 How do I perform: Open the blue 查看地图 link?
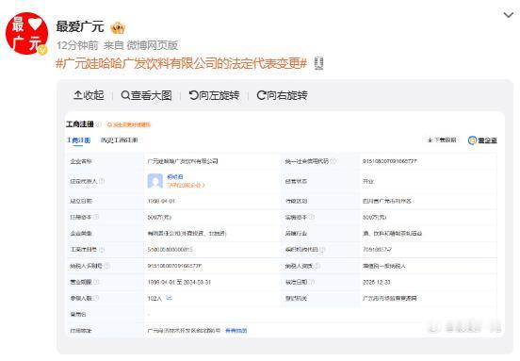[236, 331]
